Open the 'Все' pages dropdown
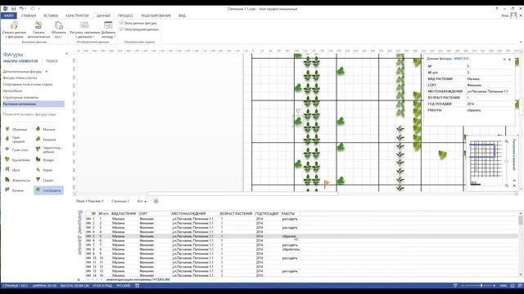Image resolution: width=524 pixels, height=294 pixels. pos(142,202)
